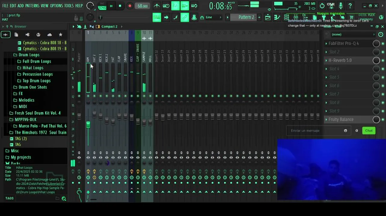386x216 pixels.
Task: Open Fruity Balance slot menu arrow
Action: (x=326, y=119)
